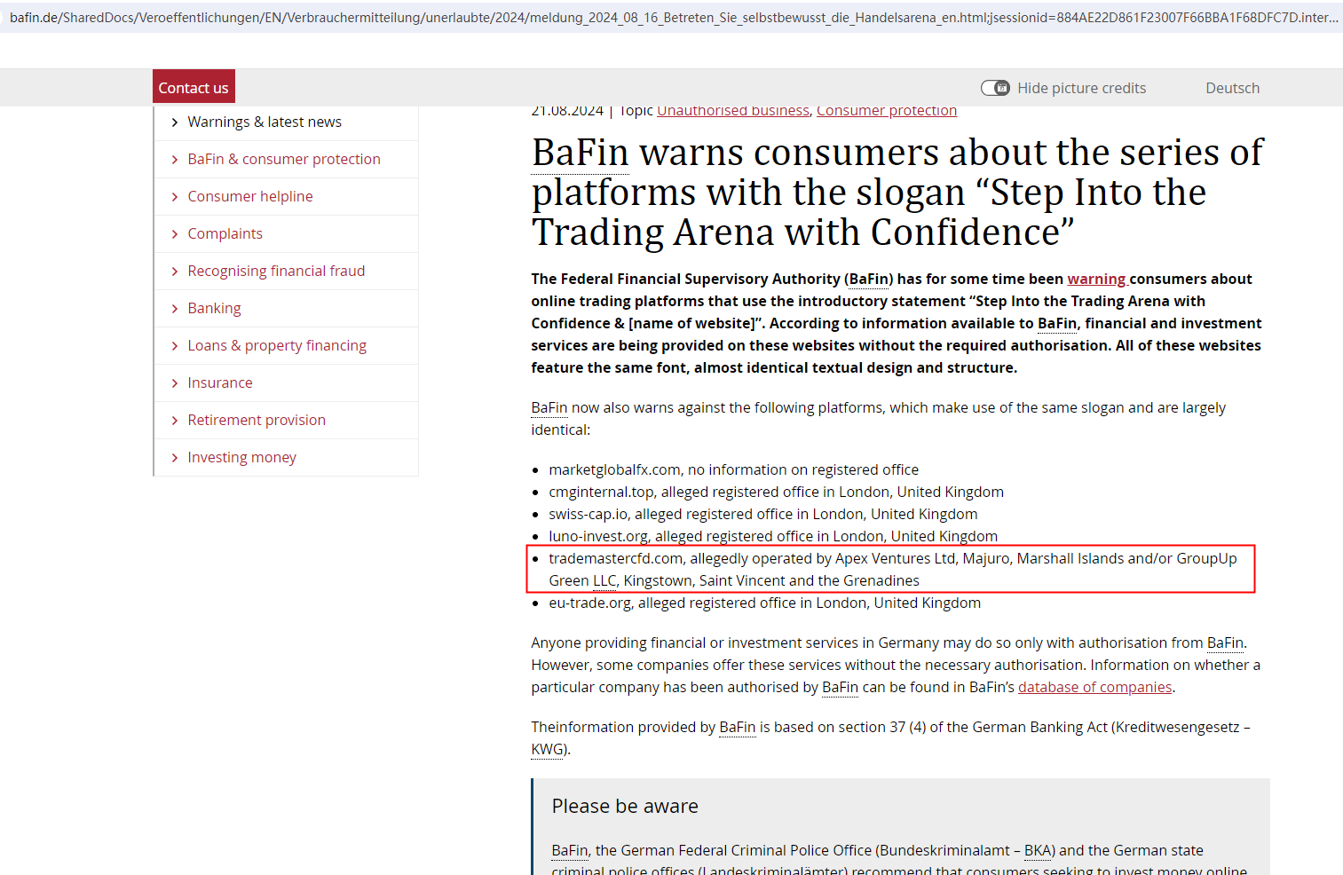Open the 'warning' link in intro paragraph
Viewport: 1343px width, 875px height.
point(1096,279)
